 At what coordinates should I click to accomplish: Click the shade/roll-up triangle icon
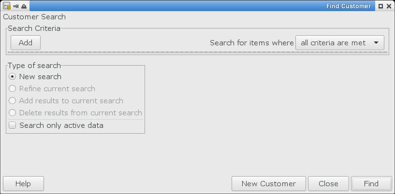tap(24, 6)
